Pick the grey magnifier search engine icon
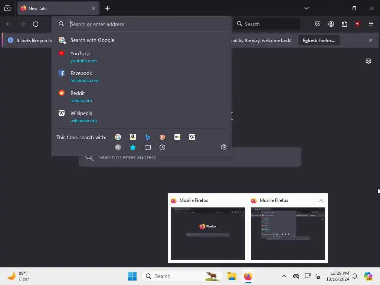 click(118, 147)
